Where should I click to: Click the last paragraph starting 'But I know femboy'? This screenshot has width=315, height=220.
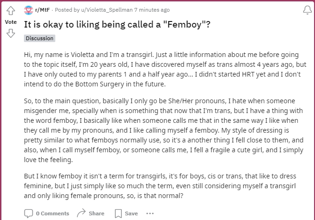pyautogui.click(x=160, y=186)
